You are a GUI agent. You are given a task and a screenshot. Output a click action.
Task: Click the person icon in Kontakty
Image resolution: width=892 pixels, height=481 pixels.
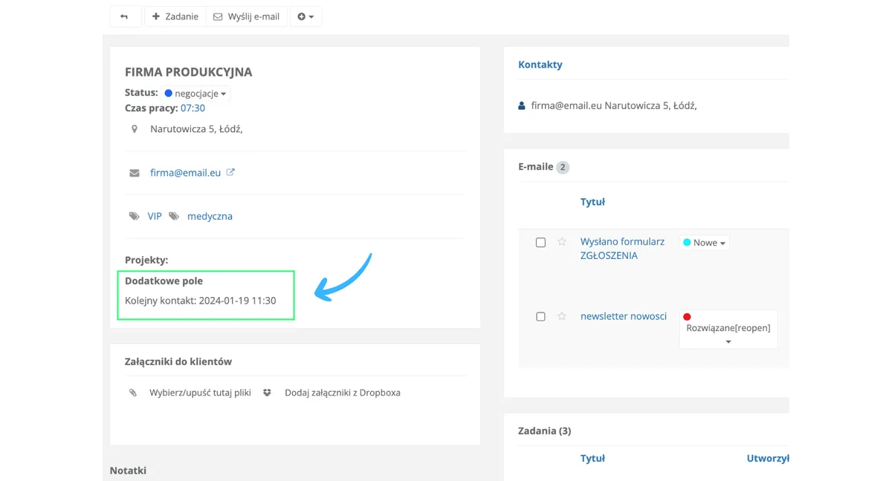click(x=522, y=106)
